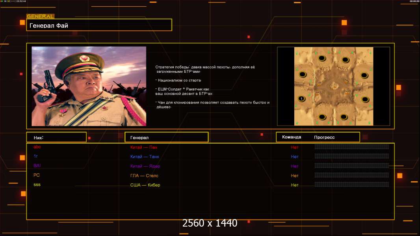420x236 pixels.
Task: Click the Прогресс column header
Action: click(324, 137)
